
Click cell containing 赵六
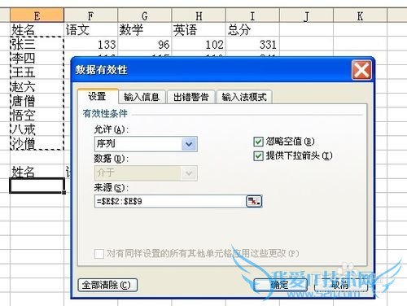pyautogui.click(x=37, y=86)
